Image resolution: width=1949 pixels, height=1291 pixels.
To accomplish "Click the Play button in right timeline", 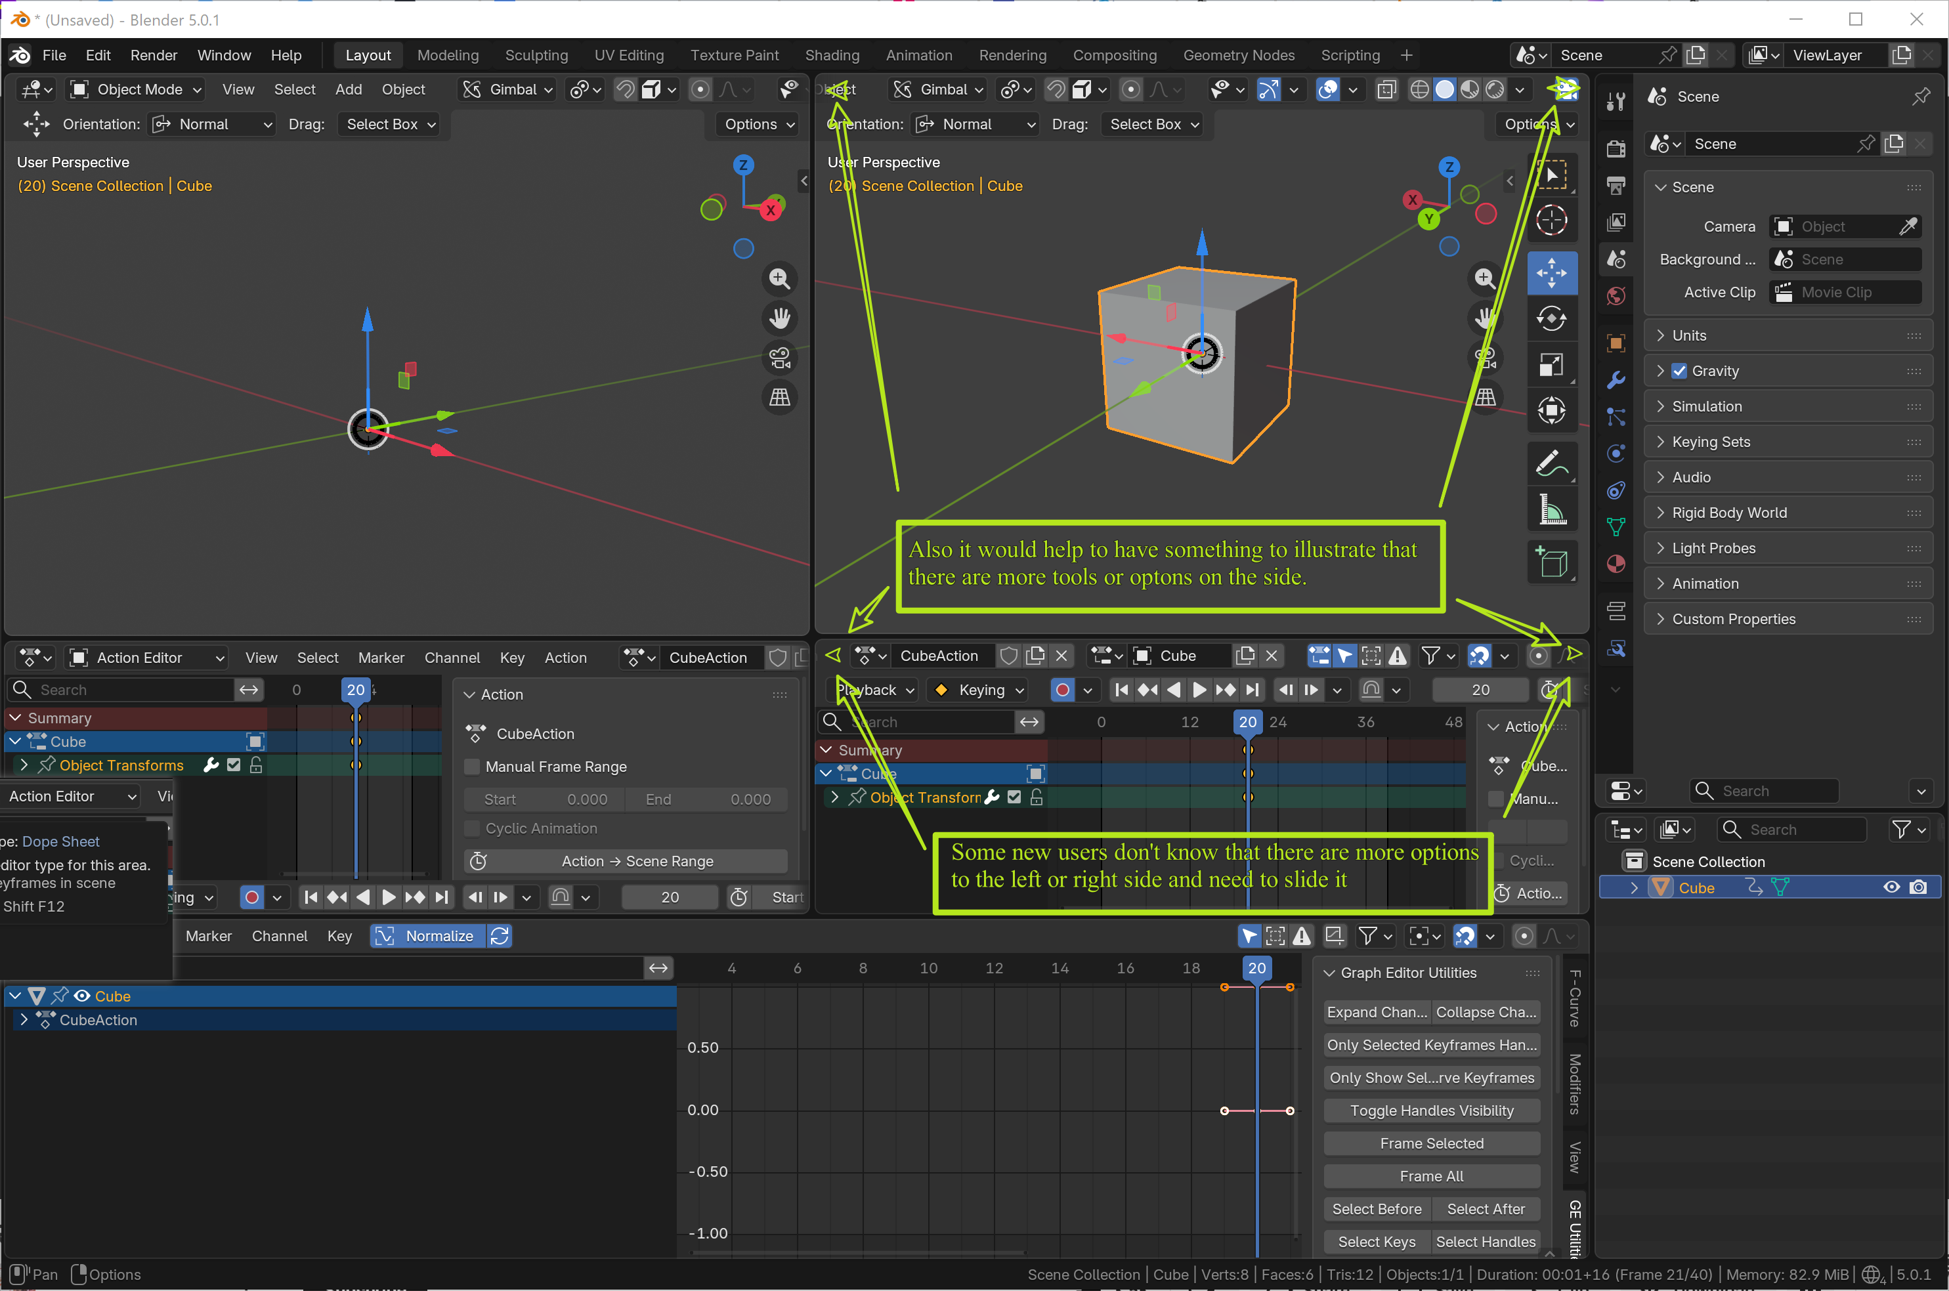I will [x=1200, y=690].
